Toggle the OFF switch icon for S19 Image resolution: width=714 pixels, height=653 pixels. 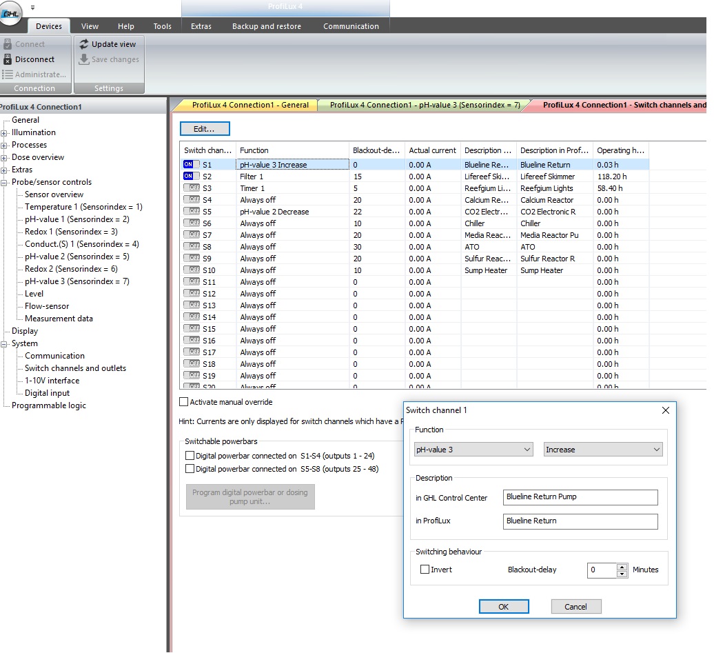[x=192, y=376]
